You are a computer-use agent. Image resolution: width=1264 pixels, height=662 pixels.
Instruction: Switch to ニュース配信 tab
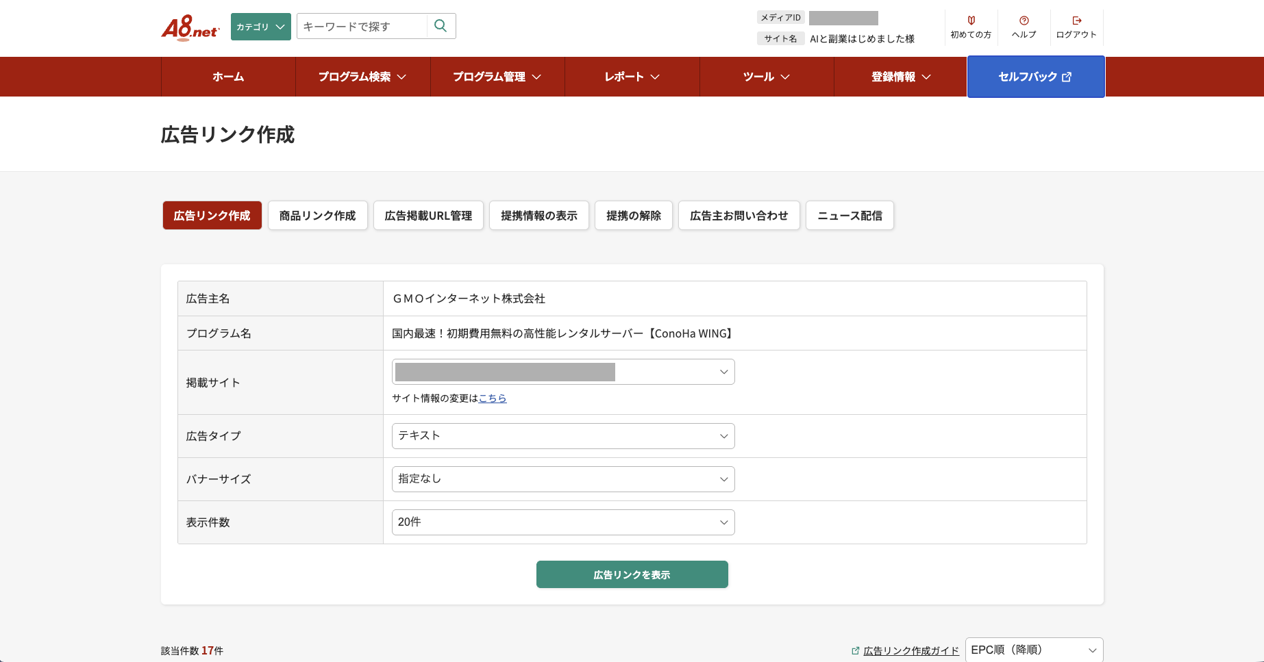coord(850,216)
